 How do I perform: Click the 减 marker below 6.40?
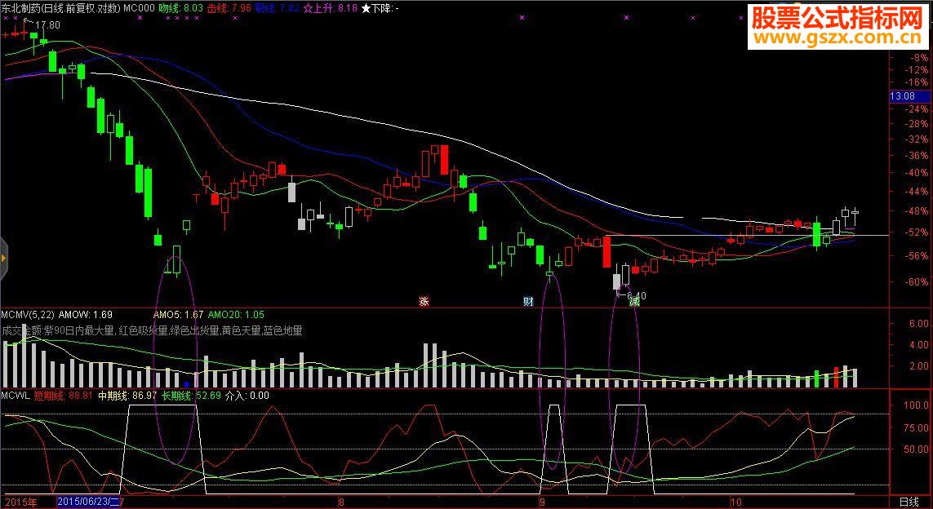[633, 302]
